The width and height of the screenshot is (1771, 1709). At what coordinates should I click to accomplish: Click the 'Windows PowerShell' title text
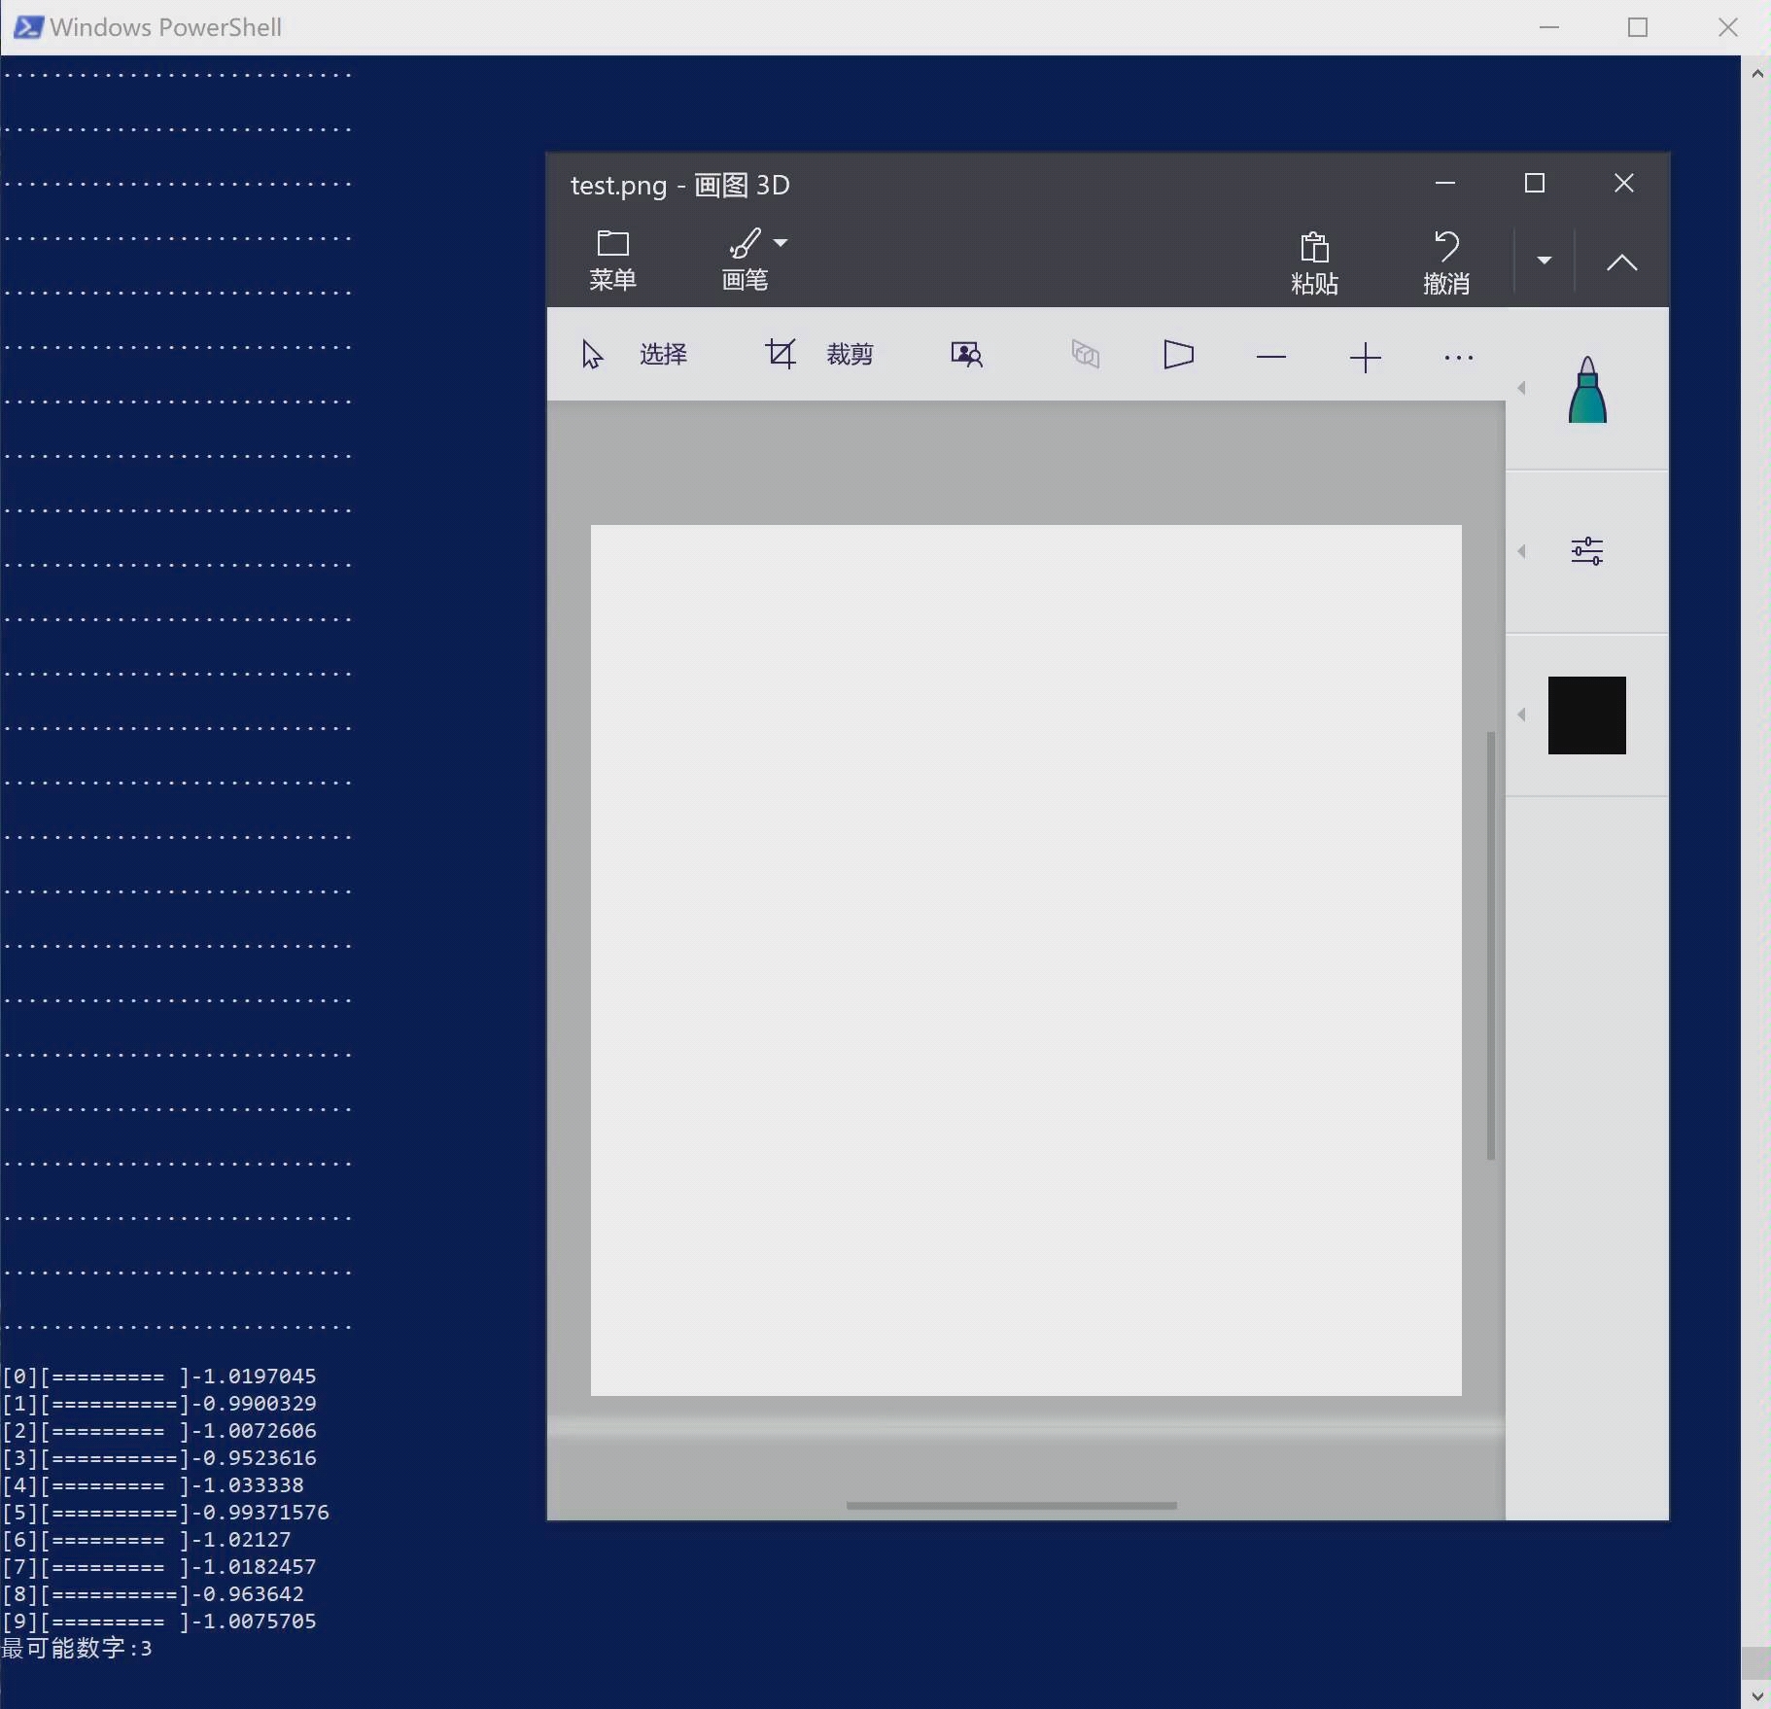165,27
